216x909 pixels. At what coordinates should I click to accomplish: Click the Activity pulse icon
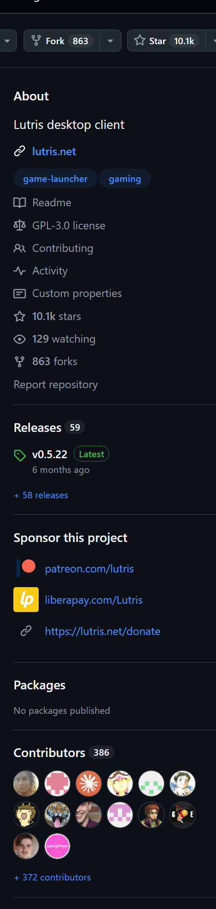pyautogui.click(x=20, y=271)
